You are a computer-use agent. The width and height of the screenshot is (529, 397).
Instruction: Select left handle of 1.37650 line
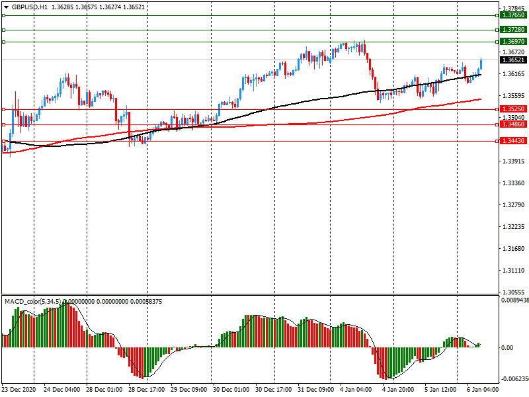click(4, 15)
